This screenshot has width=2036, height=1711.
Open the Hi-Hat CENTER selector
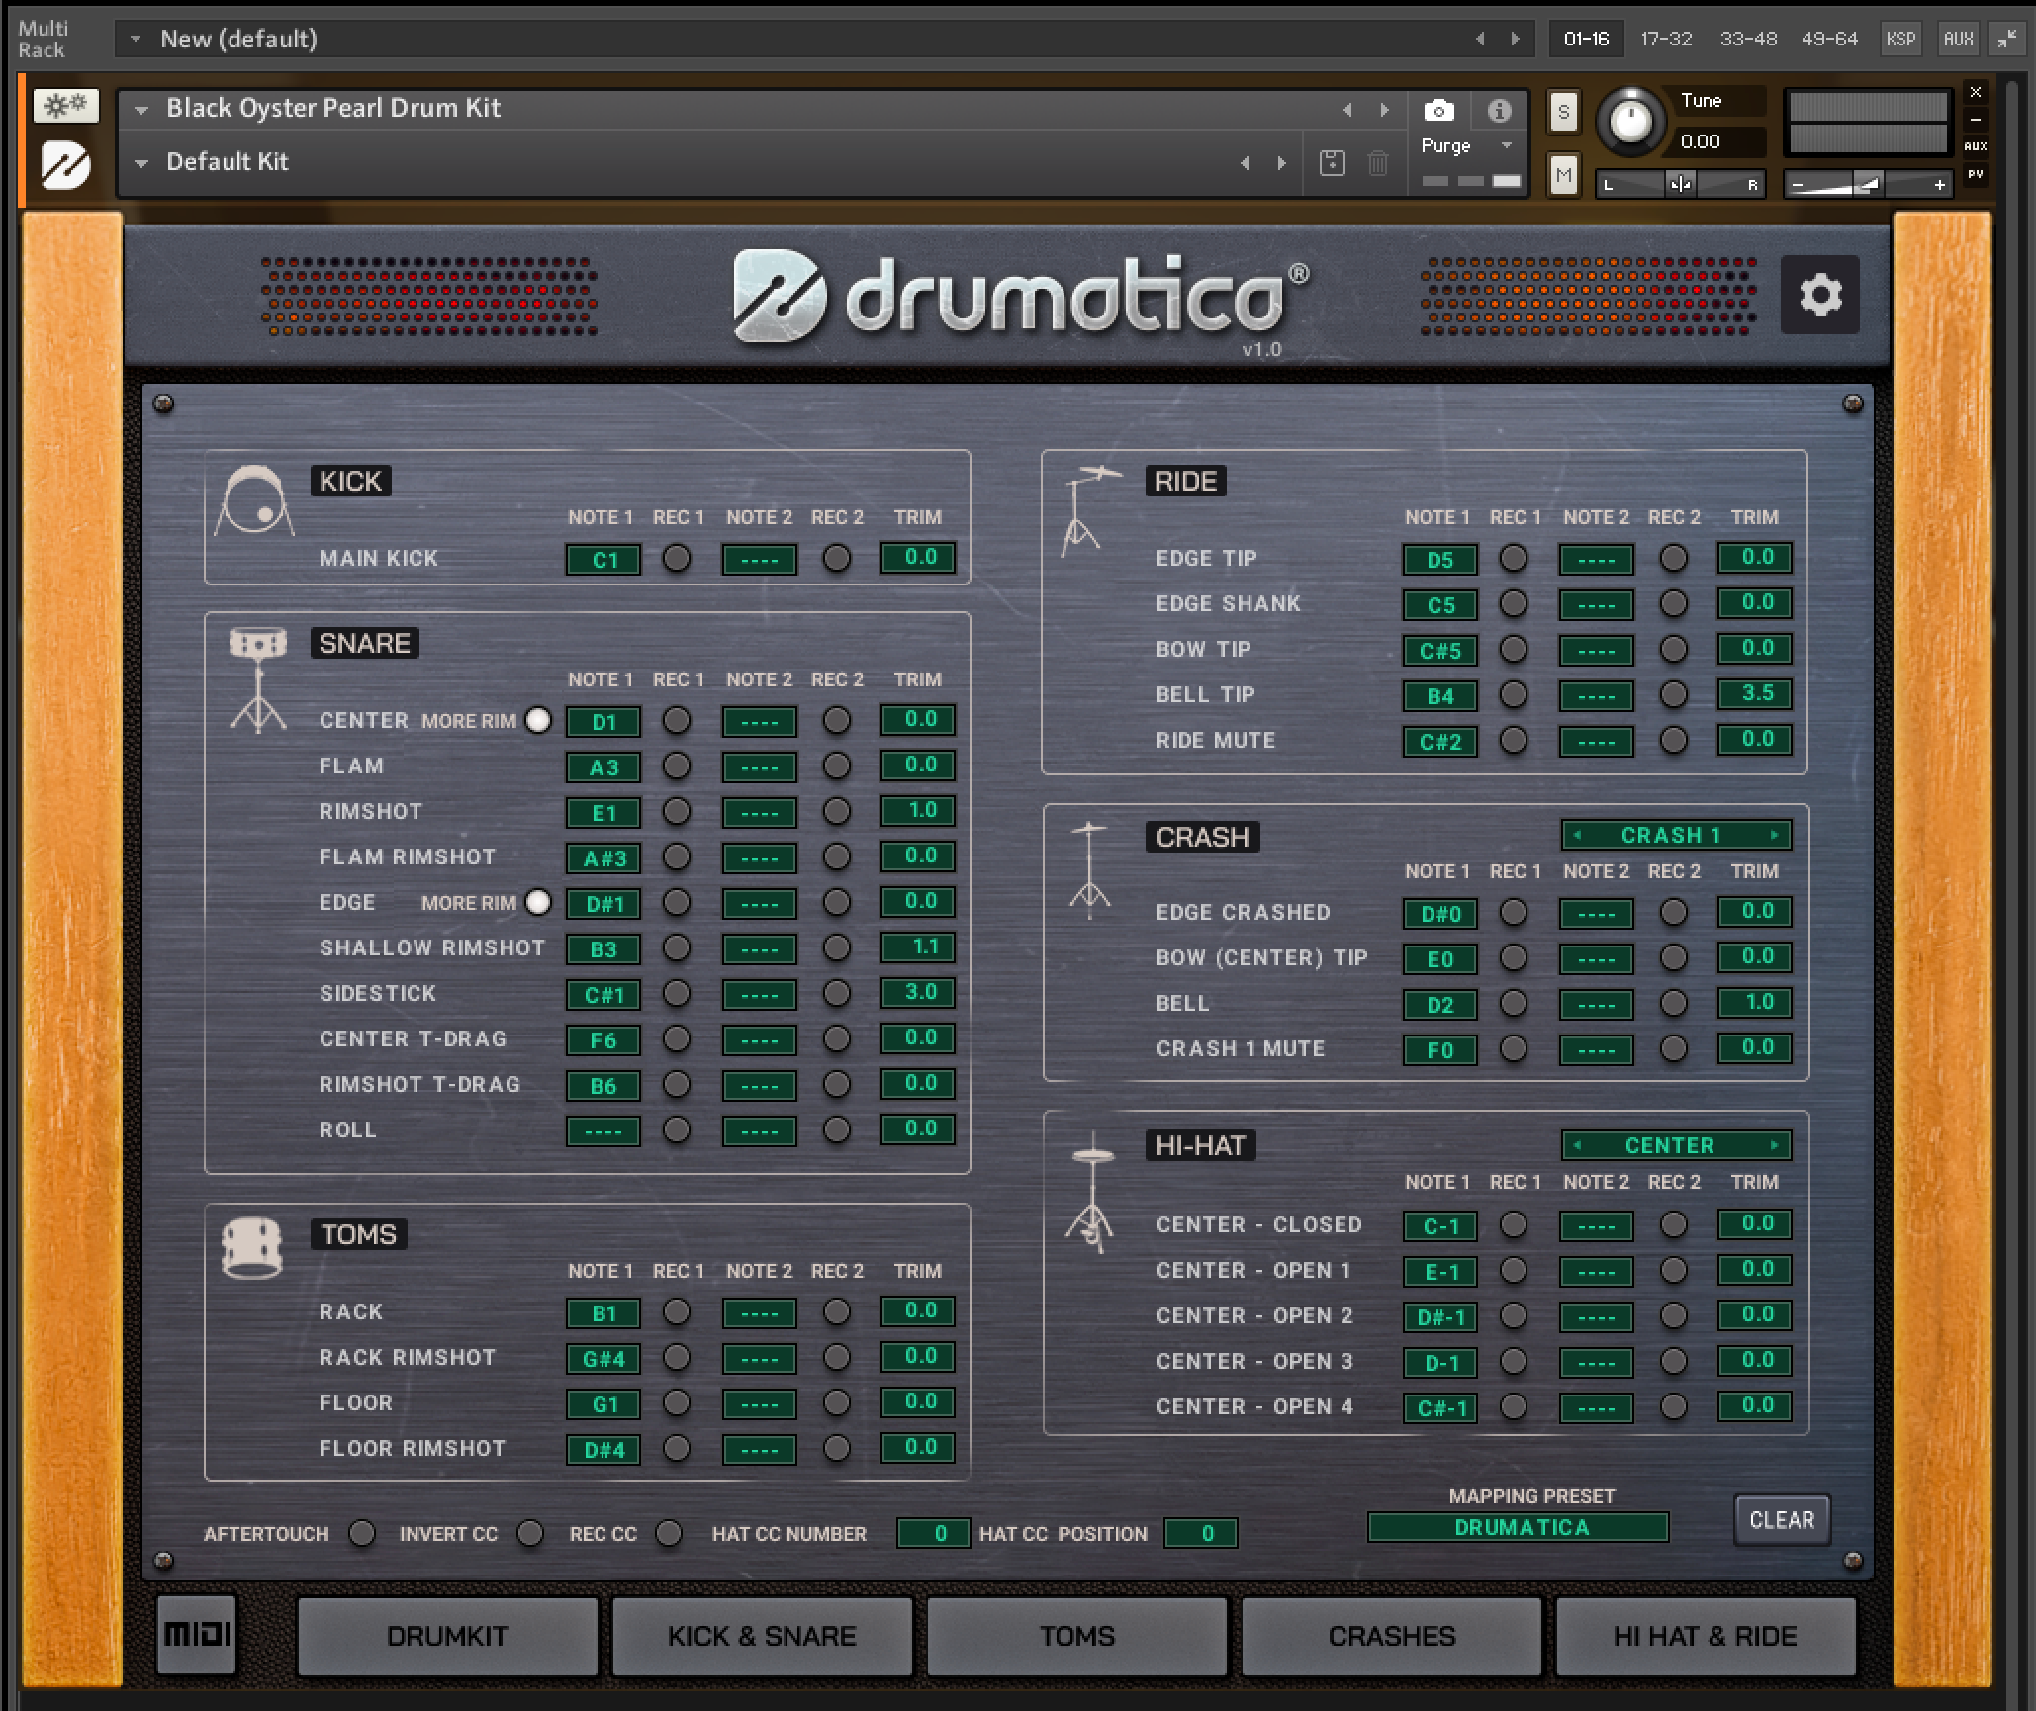point(1677,1145)
